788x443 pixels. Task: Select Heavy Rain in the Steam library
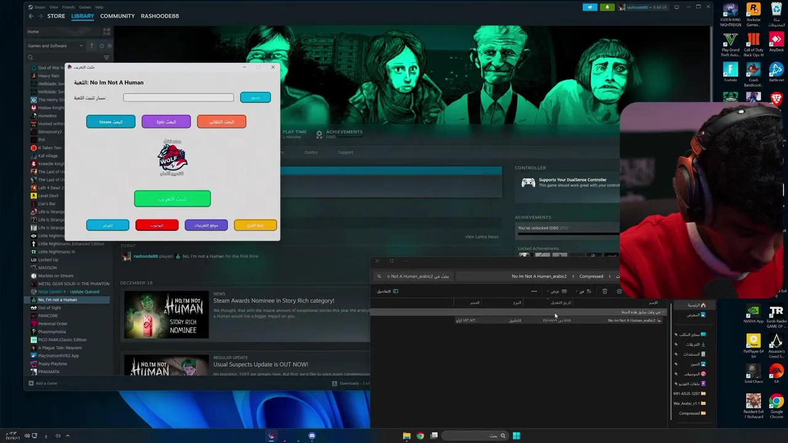pos(49,76)
